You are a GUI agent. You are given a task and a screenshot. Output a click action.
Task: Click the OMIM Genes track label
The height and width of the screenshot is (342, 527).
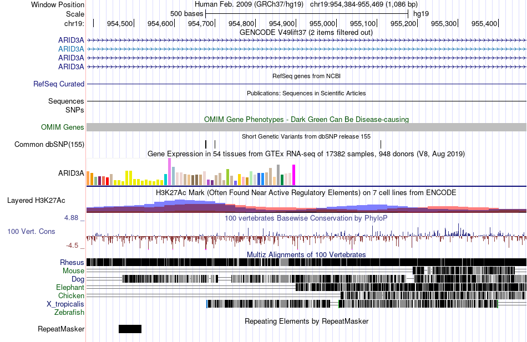click(x=63, y=127)
